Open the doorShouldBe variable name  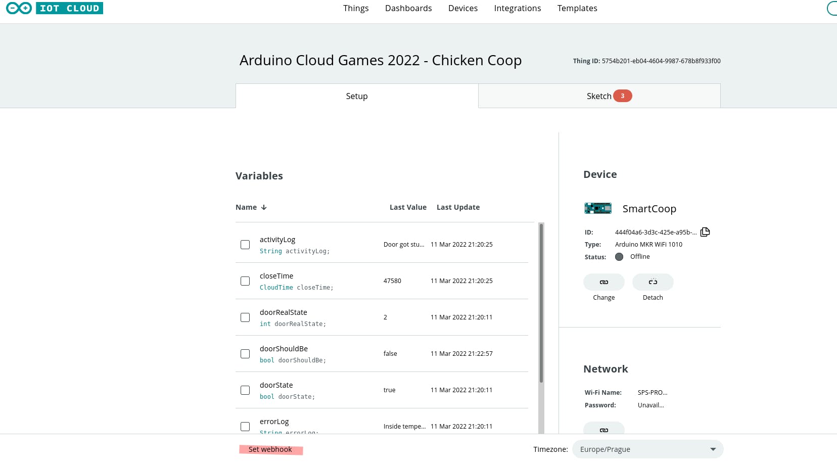tap(284, 349)
